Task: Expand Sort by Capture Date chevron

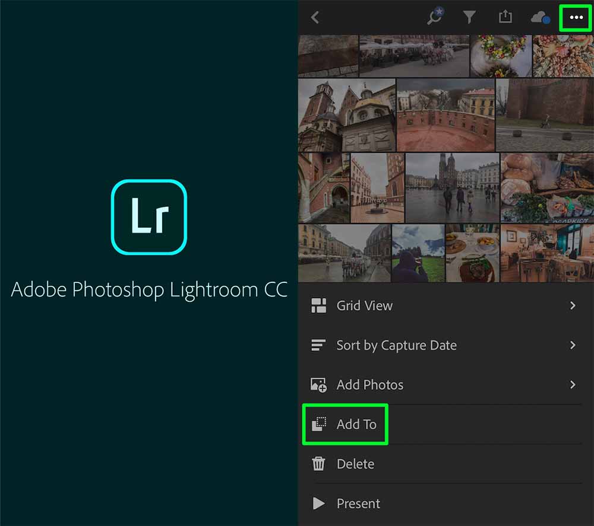Action: 573,345
